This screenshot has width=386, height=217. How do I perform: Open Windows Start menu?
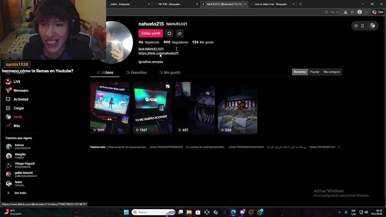point(126,212)
